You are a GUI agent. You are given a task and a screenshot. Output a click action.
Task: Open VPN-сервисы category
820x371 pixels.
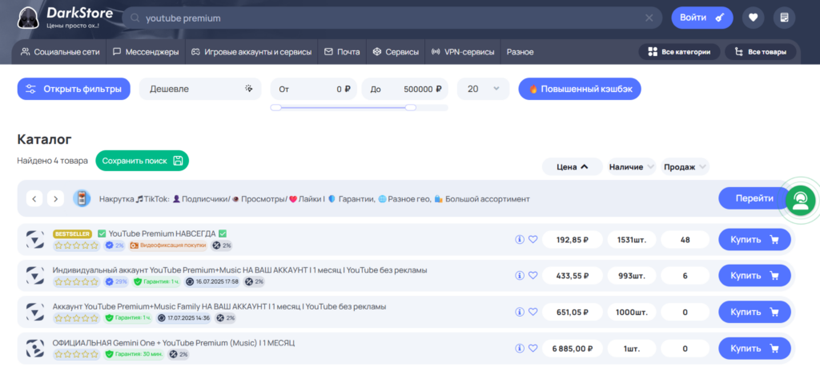pos(463,52)
